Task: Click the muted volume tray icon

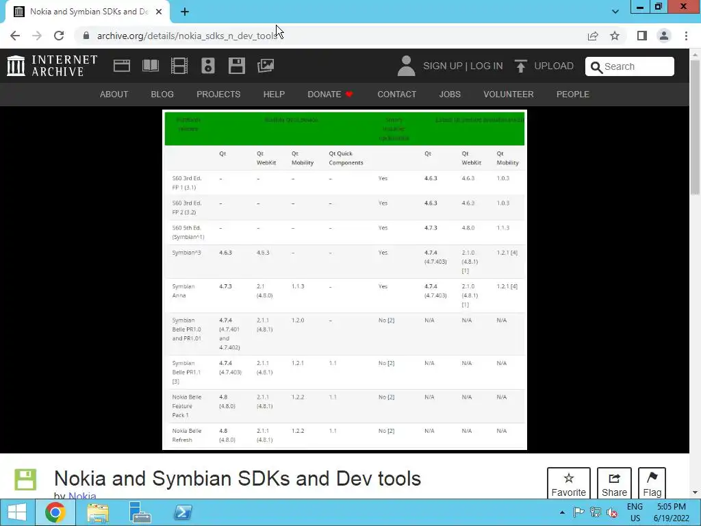Action: coord(612,512)
